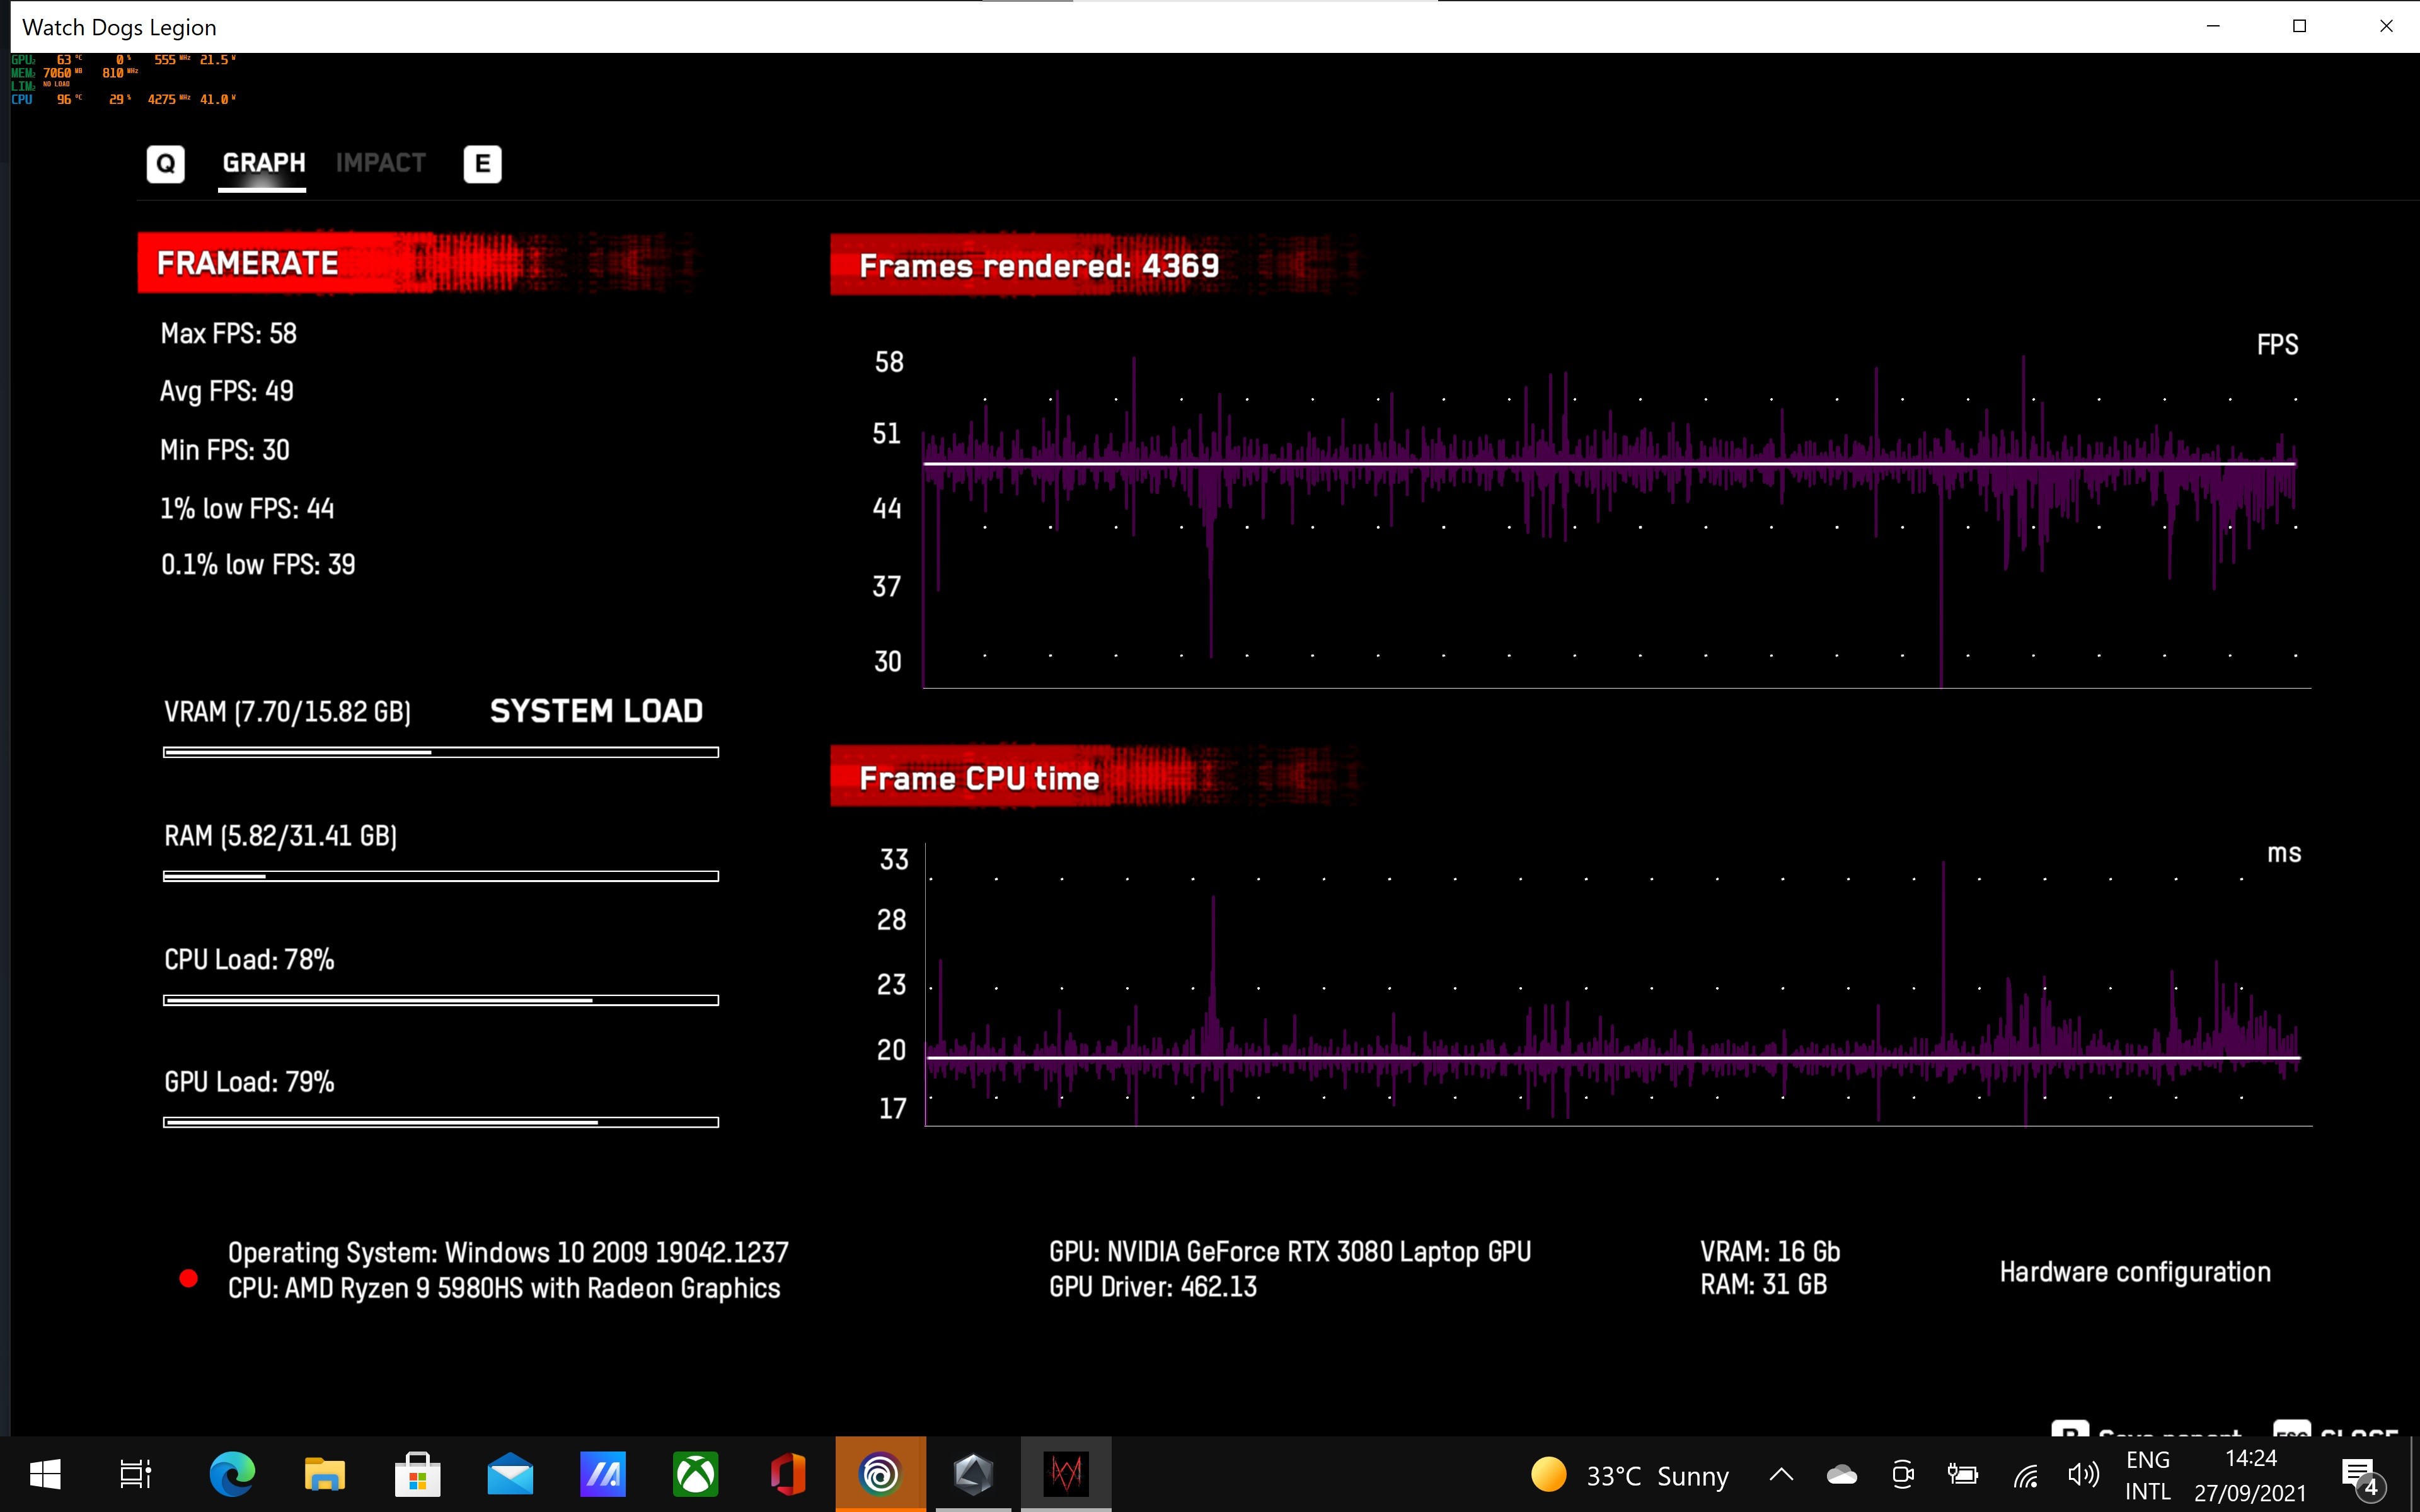Click the ENG INTL language indicator

[2147, 1475]
